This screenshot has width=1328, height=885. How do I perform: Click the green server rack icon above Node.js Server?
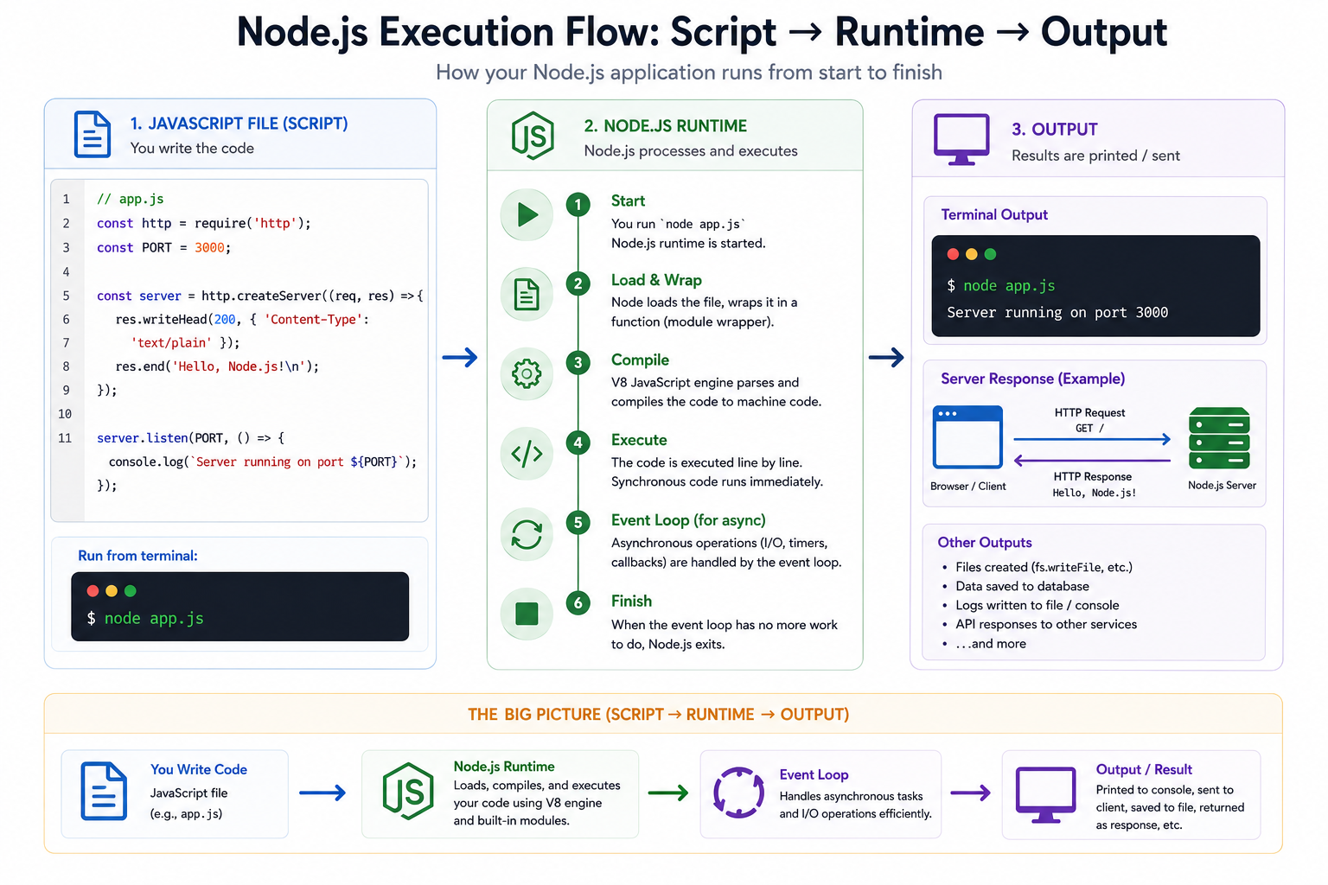pos(1219,438)
